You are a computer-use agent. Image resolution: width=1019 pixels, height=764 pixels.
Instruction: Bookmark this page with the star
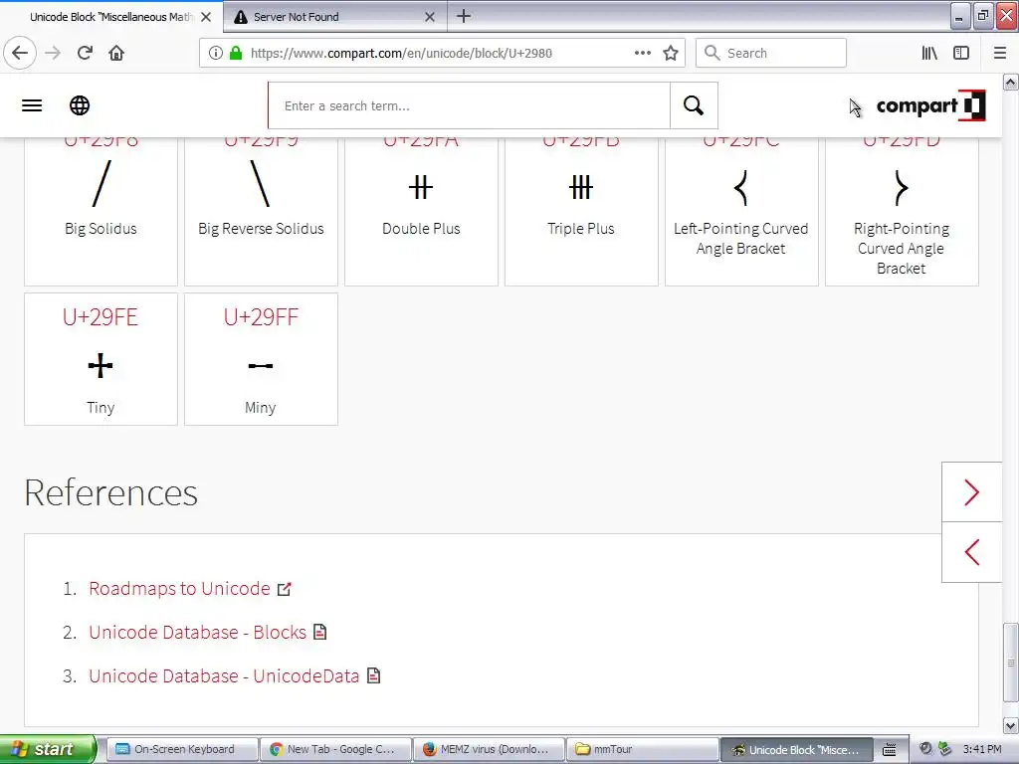tap(671, 53)
